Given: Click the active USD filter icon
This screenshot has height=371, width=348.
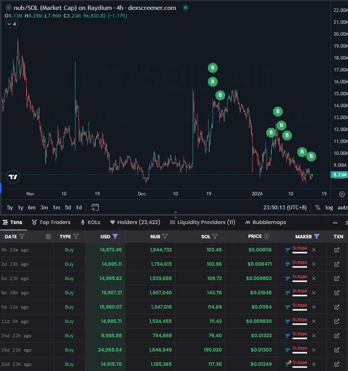Looking at the screenshot, I should coord(115,236).
